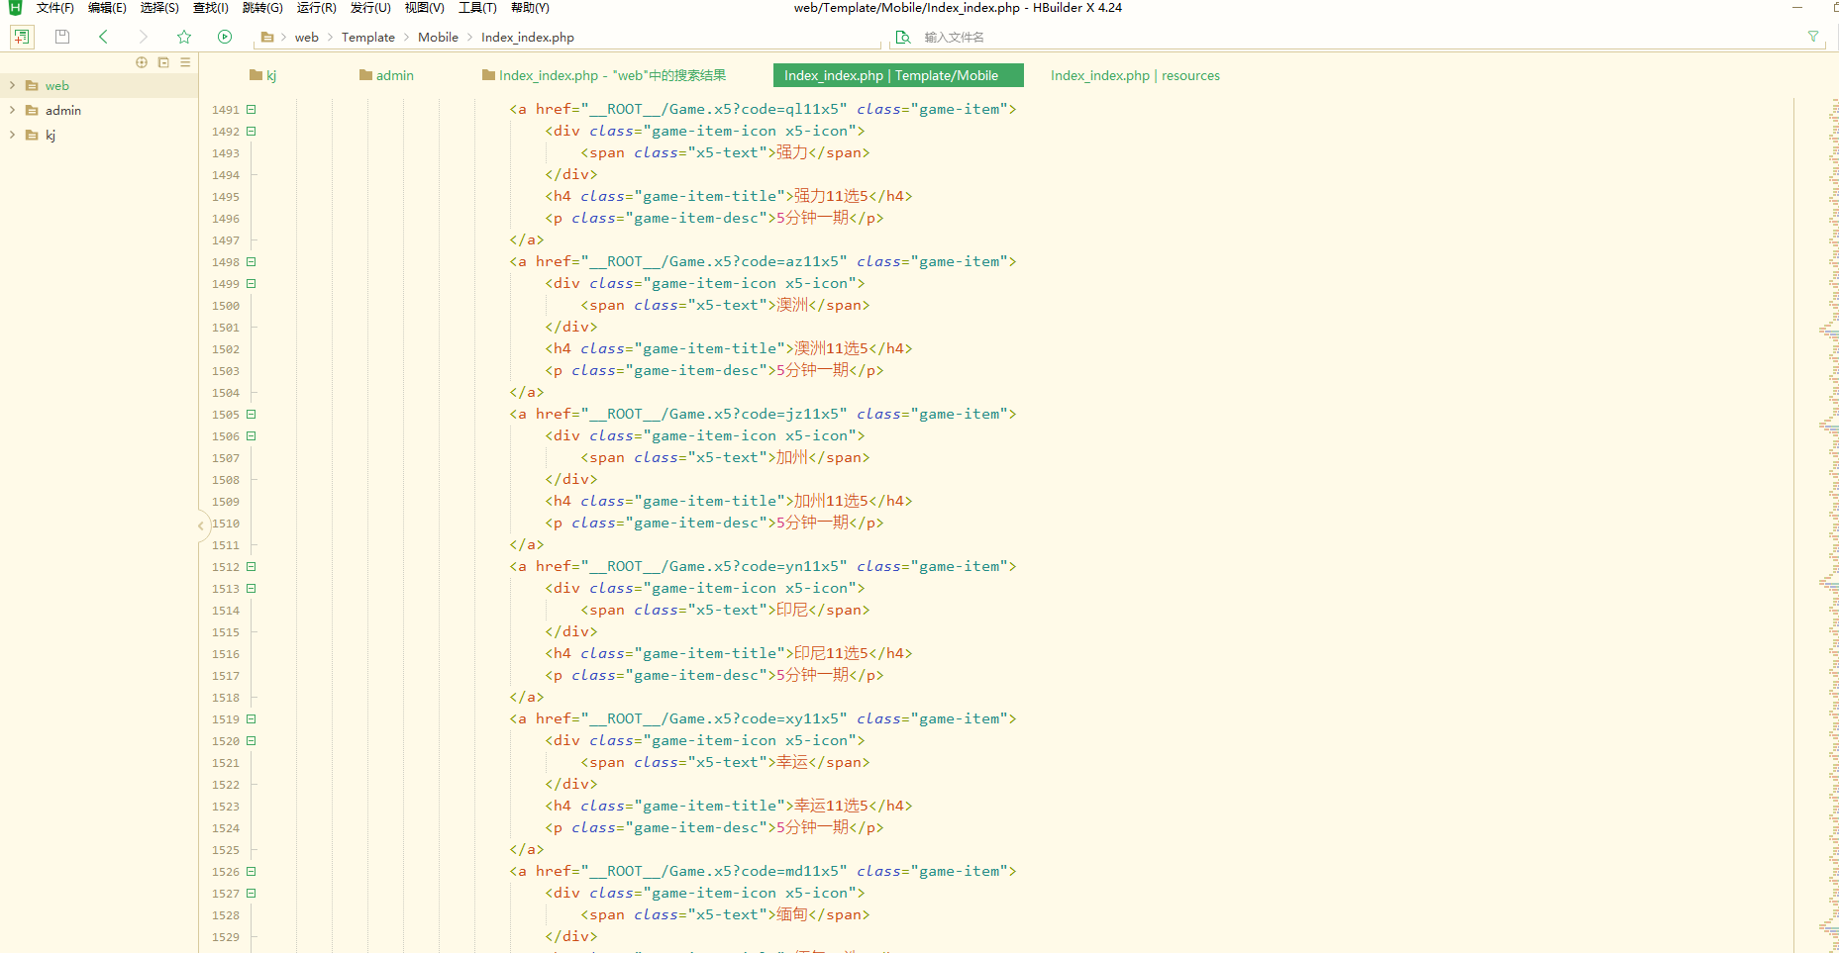Toggle code fold on line 1491

click(252, 110)
